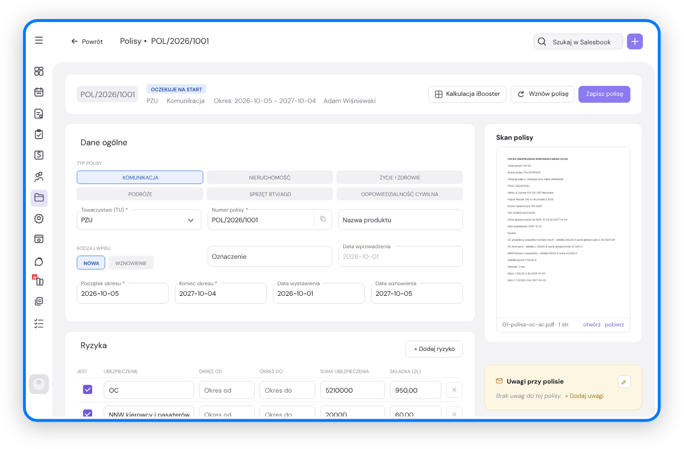Image resolution: width=684 pixels, height=449 pixels.
Task: Open the people/clients icon in sidebar
Action: coord(39,177)
